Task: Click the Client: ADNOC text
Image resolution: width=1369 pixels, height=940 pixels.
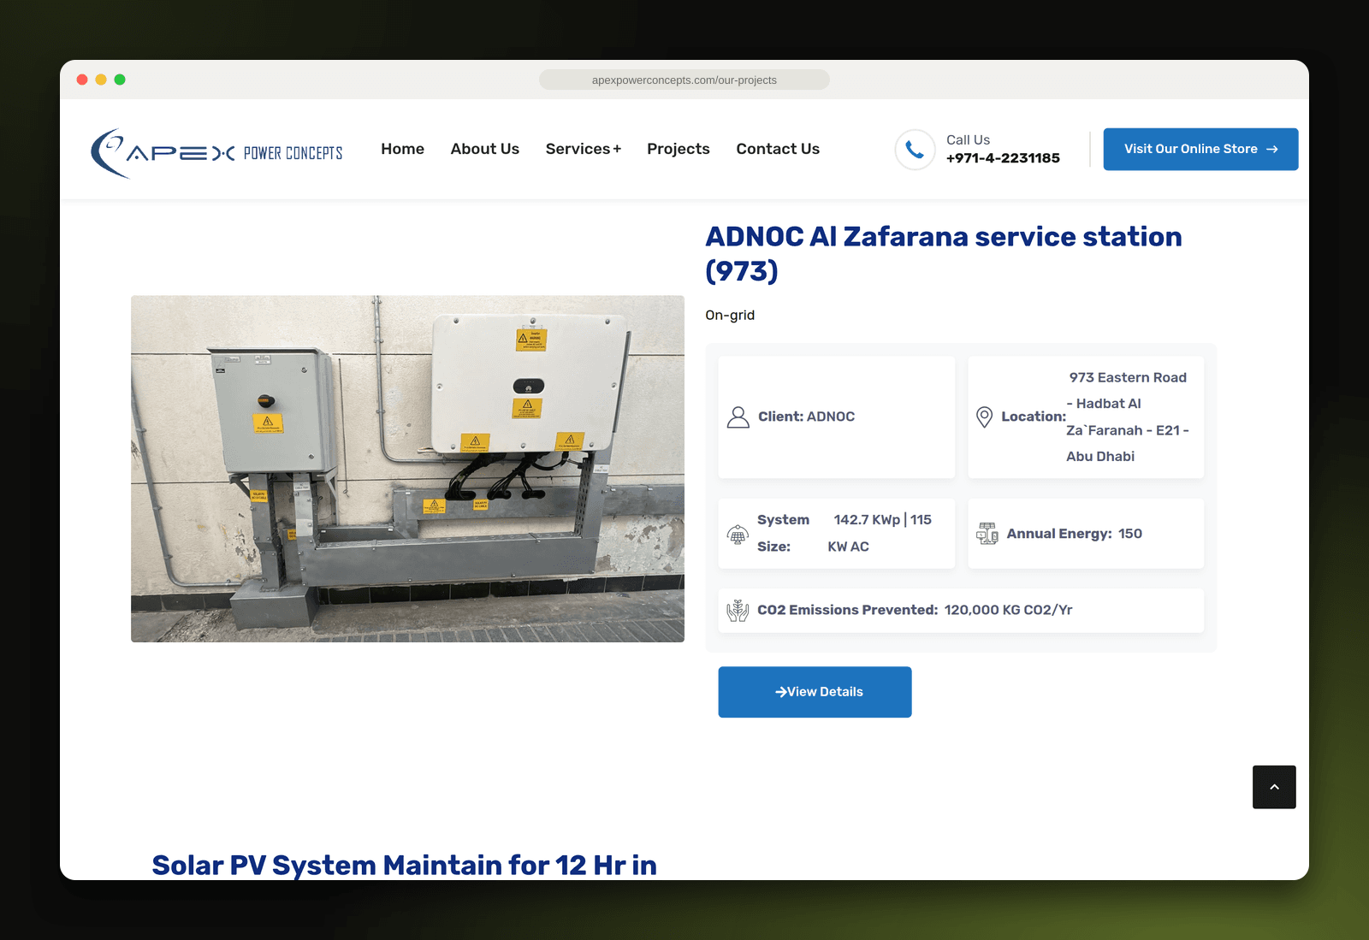Action: 807,417
